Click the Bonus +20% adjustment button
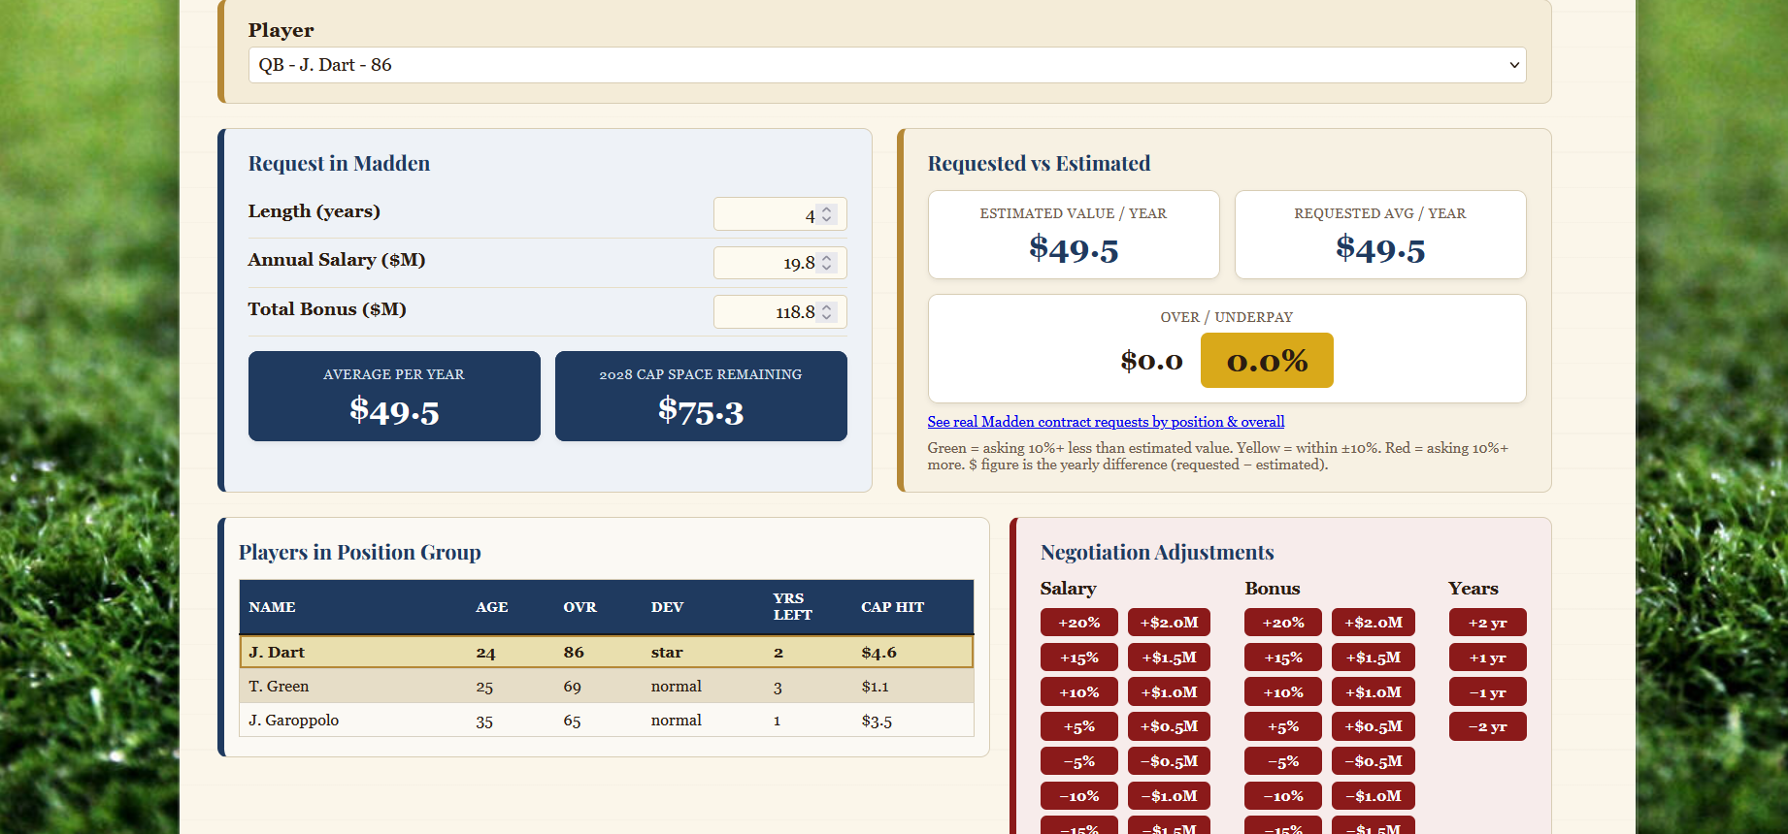Screen dimensions: 1788x834 point(1283,623)
